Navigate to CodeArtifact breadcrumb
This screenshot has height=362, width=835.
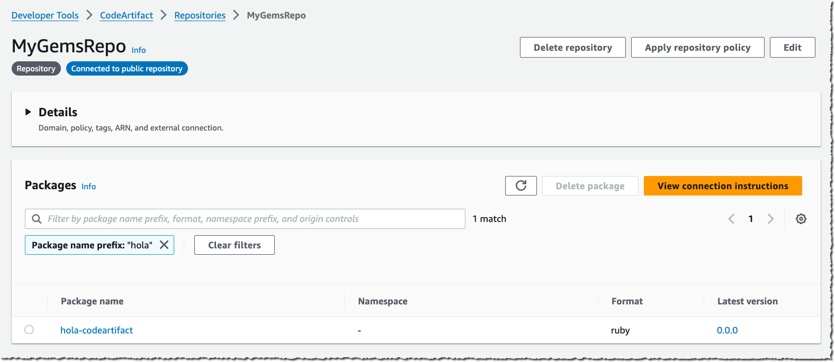coord(127,15)
